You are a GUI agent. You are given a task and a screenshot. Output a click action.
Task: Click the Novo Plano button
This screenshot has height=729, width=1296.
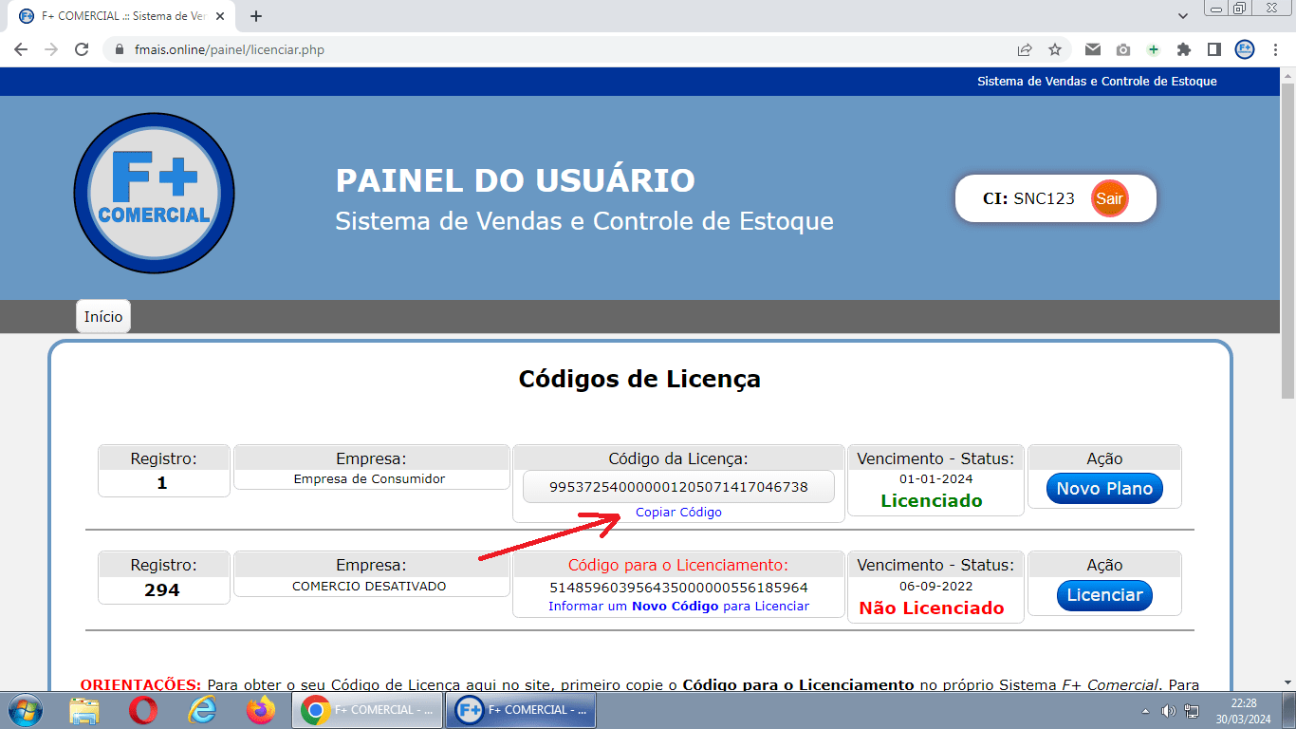[x=1104, y=489]
